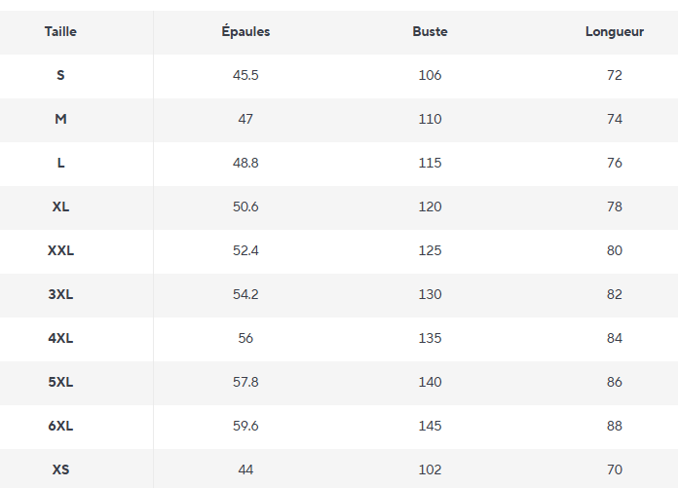Click the Taille column header
This screenshot has height=488, width=678.
[60, 31]
